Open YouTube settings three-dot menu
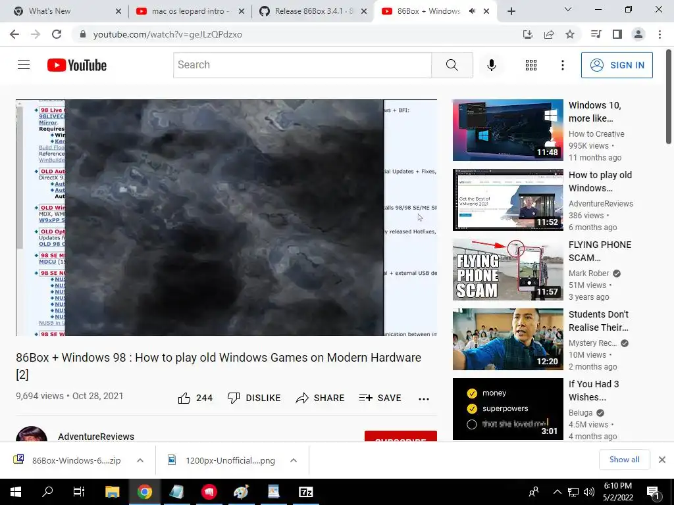 point(562,65)
